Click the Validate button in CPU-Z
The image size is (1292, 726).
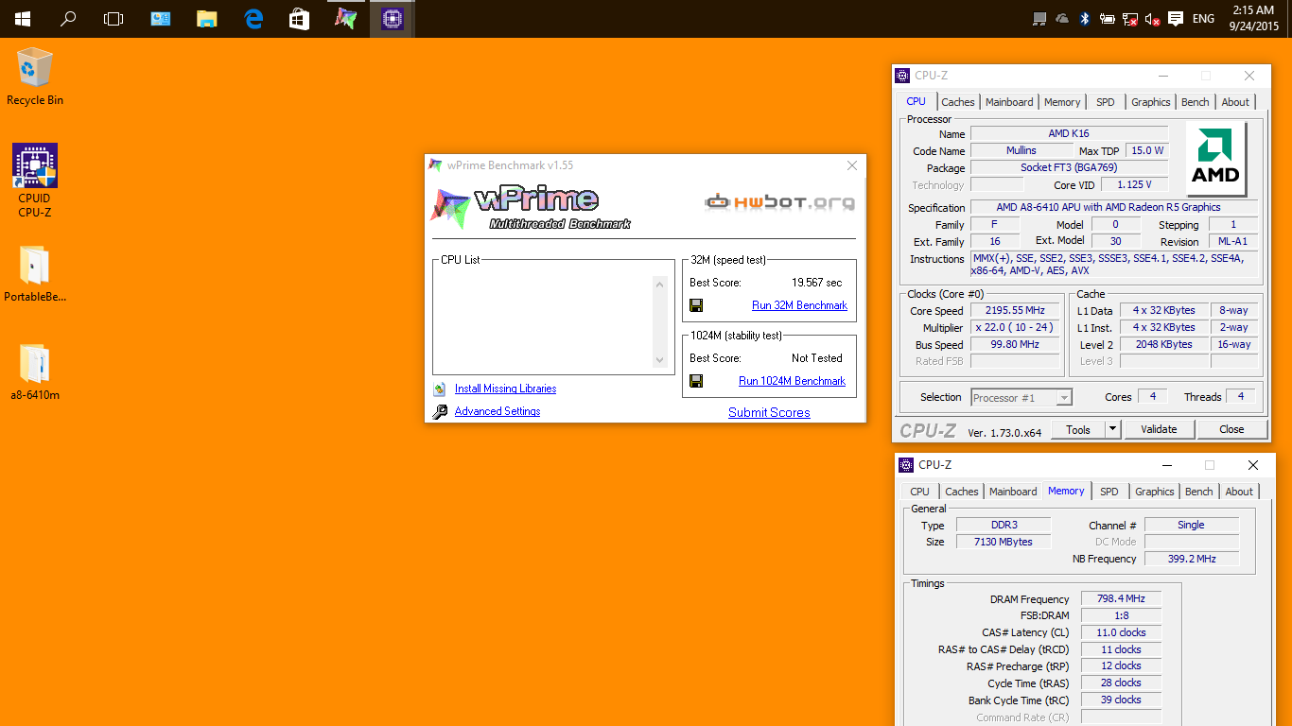[x=1159, y=429]
